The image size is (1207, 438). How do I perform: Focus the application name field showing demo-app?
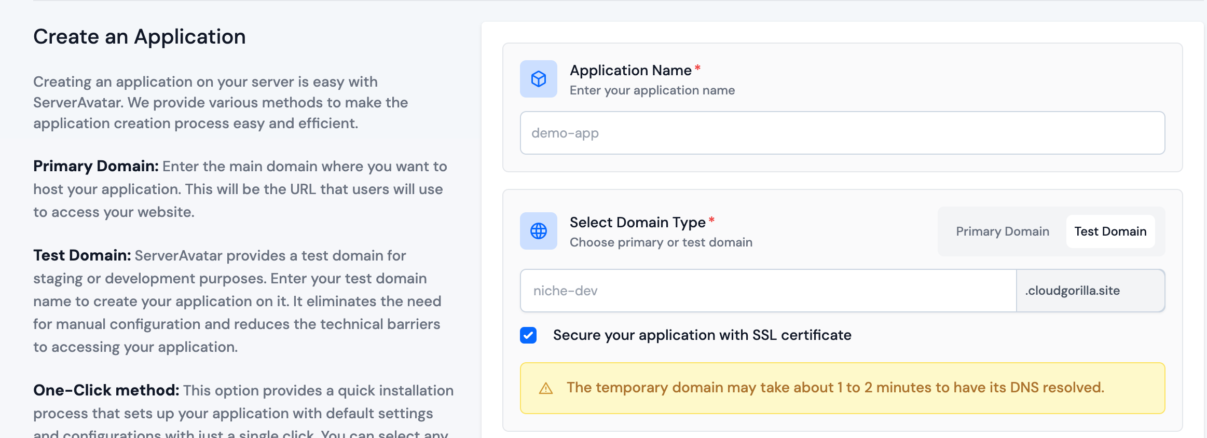[x=843, y=133]
